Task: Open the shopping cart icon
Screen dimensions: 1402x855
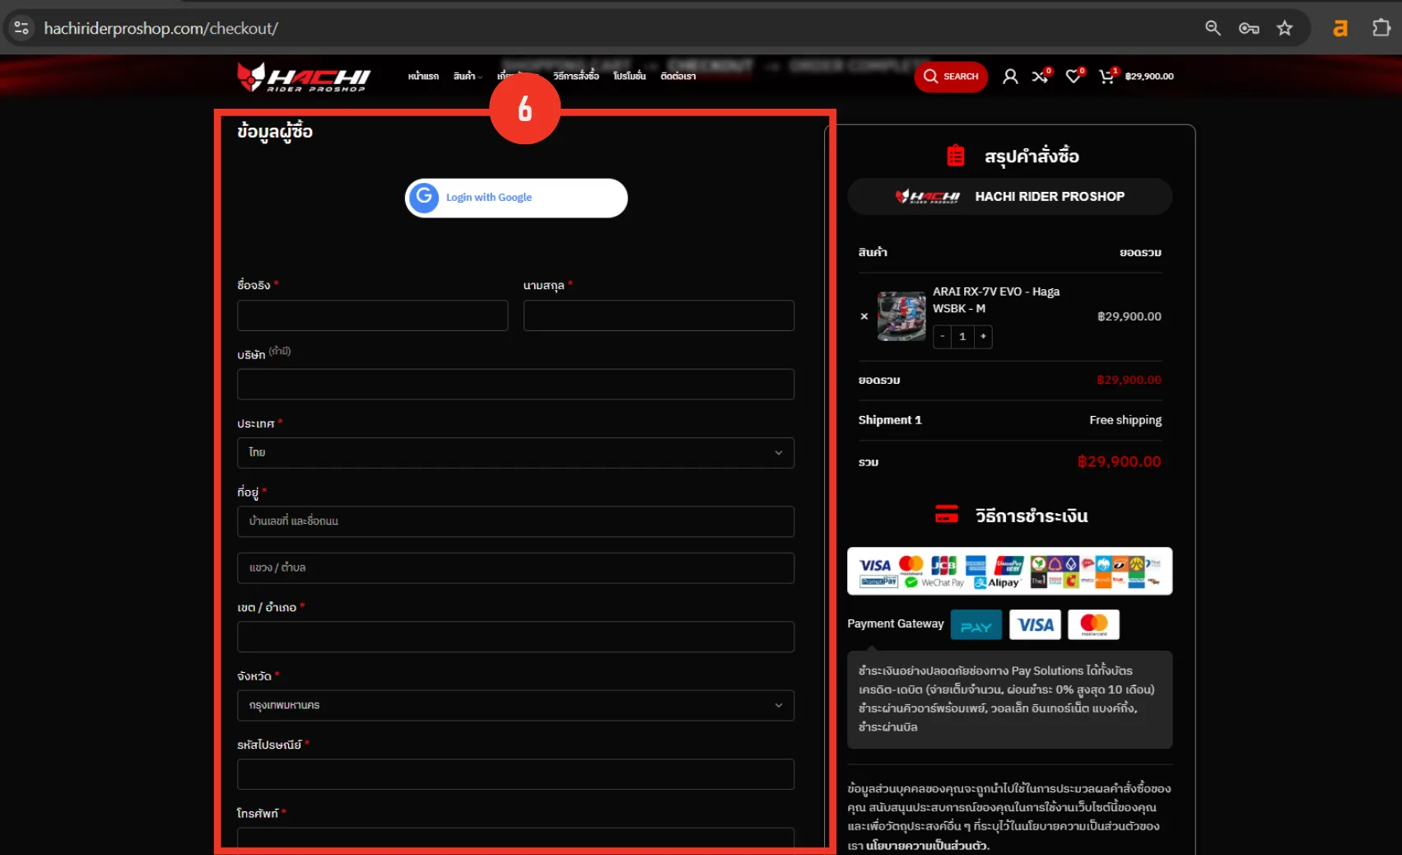Action: click(x=1107, y=77)
